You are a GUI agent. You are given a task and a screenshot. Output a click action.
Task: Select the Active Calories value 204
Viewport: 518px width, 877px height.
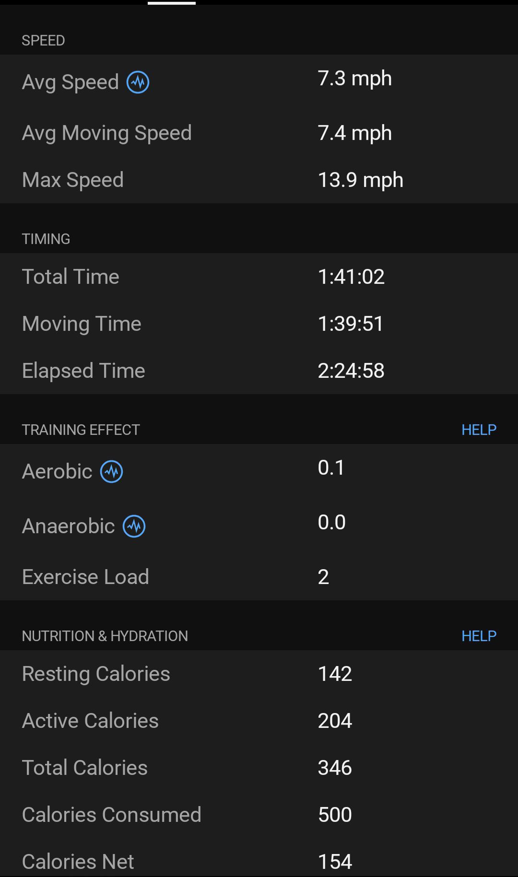(335, 721)
